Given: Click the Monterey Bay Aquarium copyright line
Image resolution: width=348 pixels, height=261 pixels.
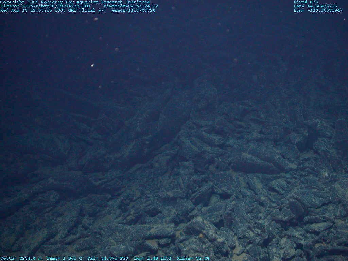Looking at the screenshot, I should 75,2.
